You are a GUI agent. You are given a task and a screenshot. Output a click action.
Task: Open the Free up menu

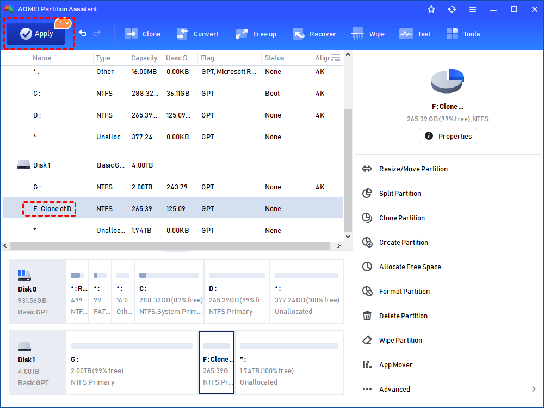pos(256,34)
